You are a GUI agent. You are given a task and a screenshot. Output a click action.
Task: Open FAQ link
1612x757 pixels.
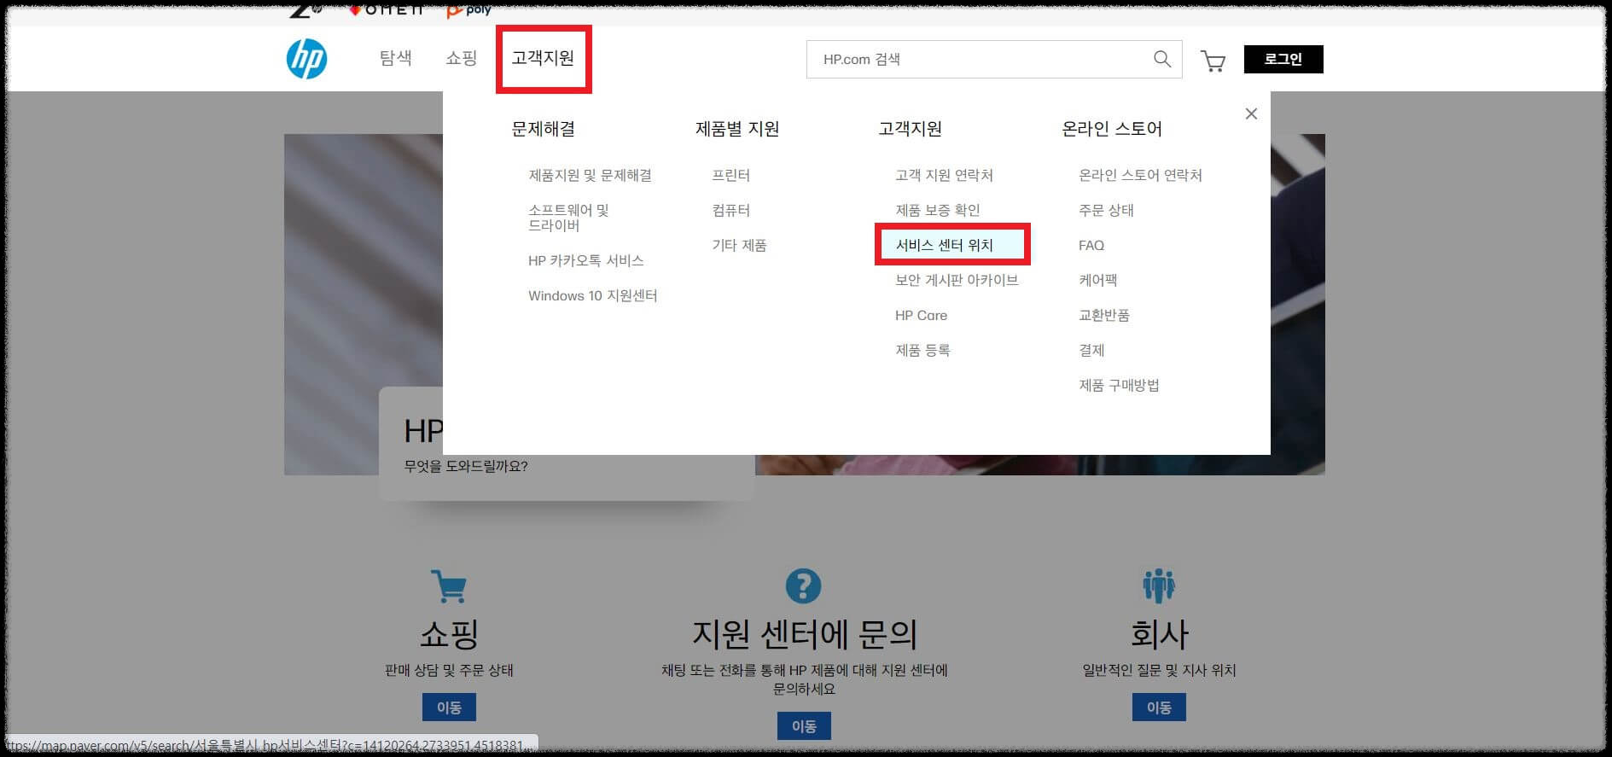1091,245
